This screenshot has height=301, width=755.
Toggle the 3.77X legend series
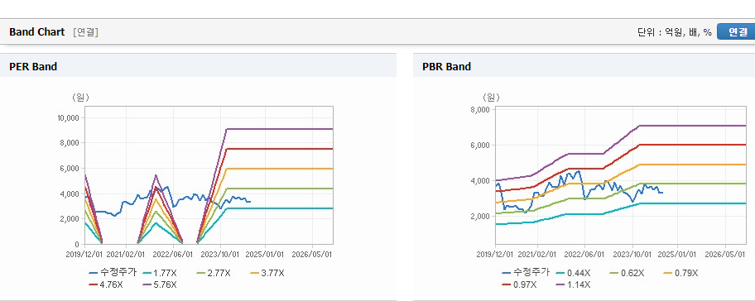(x=267, y=273)
